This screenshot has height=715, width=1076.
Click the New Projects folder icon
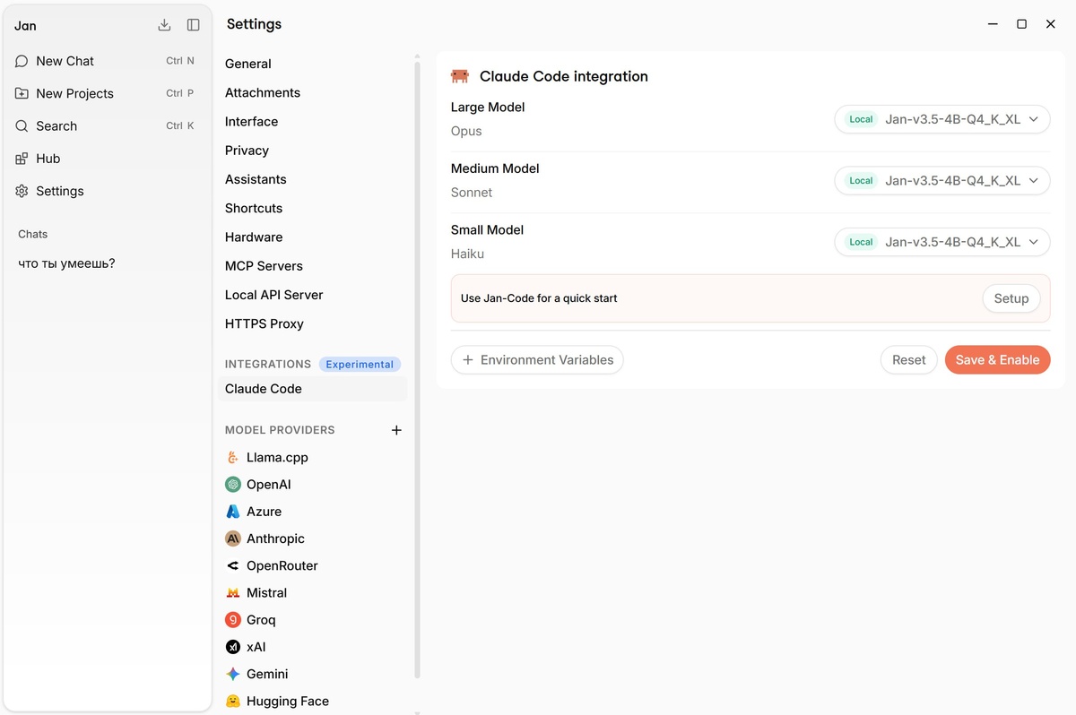(x=22, y=93)
